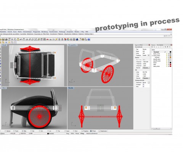Toggle Ortho in the status bar

[x=72, y=133]
